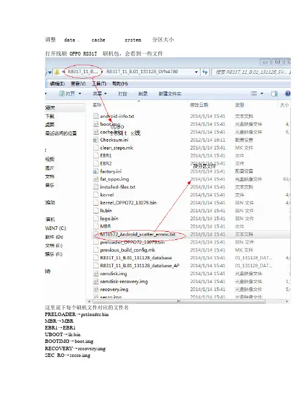
Task: Expand the view options dropdown arrow
Action: 262,94
